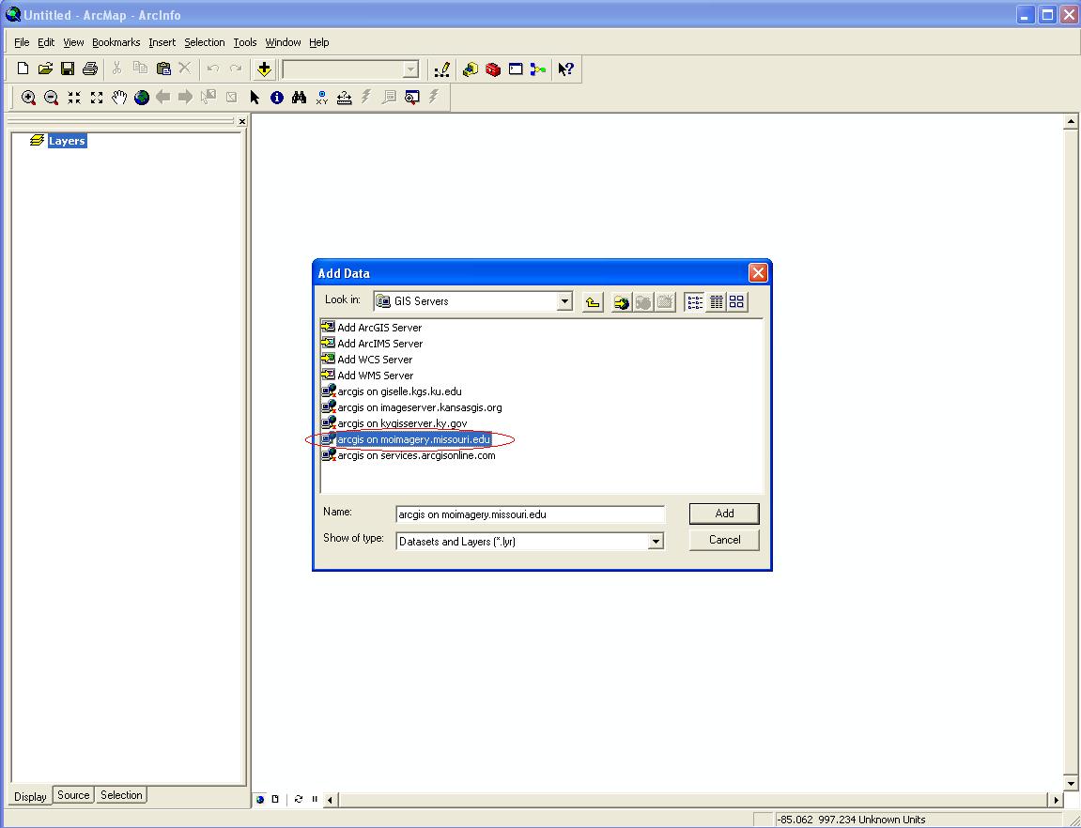This screenshot has width=1081, height=828.
Task: Click Connect To Folder icon in Add Data
Action: click(x=621, y=301)
